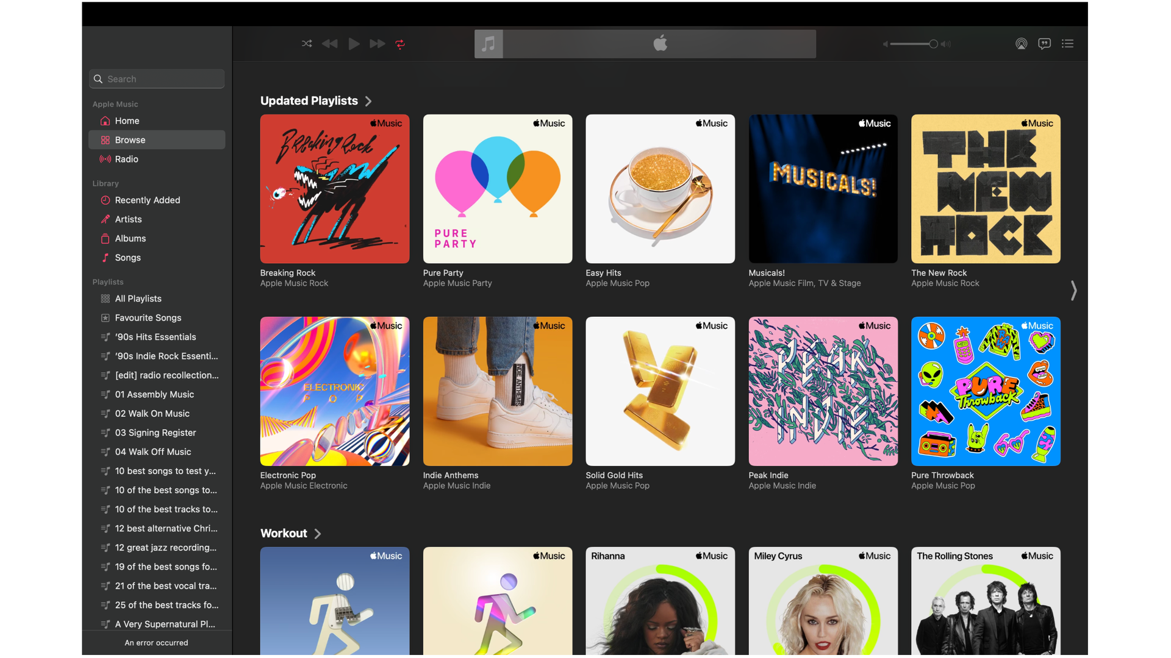This screenshot has height=658, width=1171.
Task: Mute the volume using the speaker icon
Action: [884, 44]
